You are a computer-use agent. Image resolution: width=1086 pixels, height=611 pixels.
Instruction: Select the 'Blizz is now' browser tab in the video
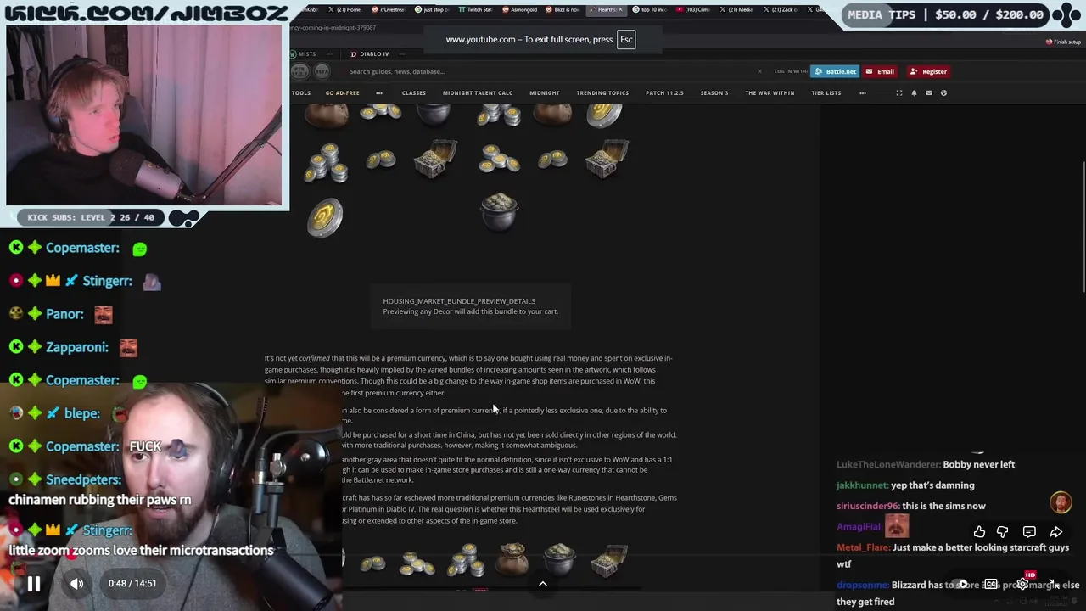click(562, 9)
